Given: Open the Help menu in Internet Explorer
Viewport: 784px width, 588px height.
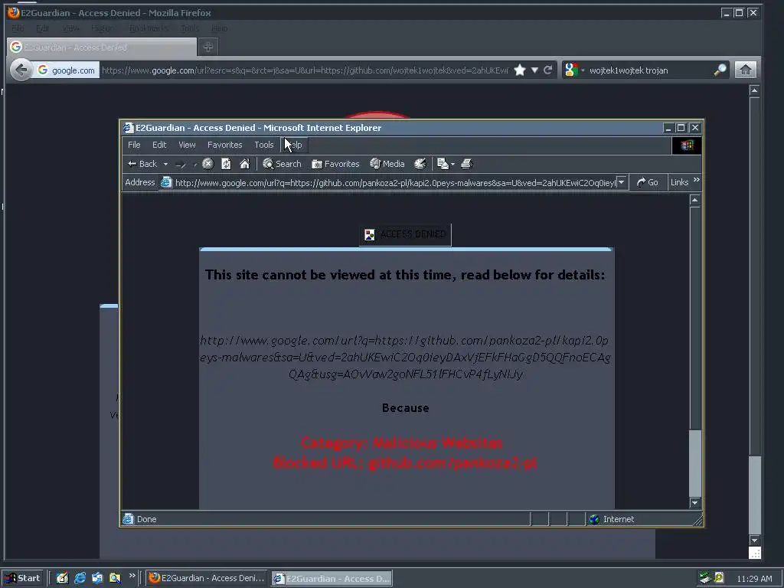Looking at the screenshot, I should pyautogui.click(x=296, y=145).
